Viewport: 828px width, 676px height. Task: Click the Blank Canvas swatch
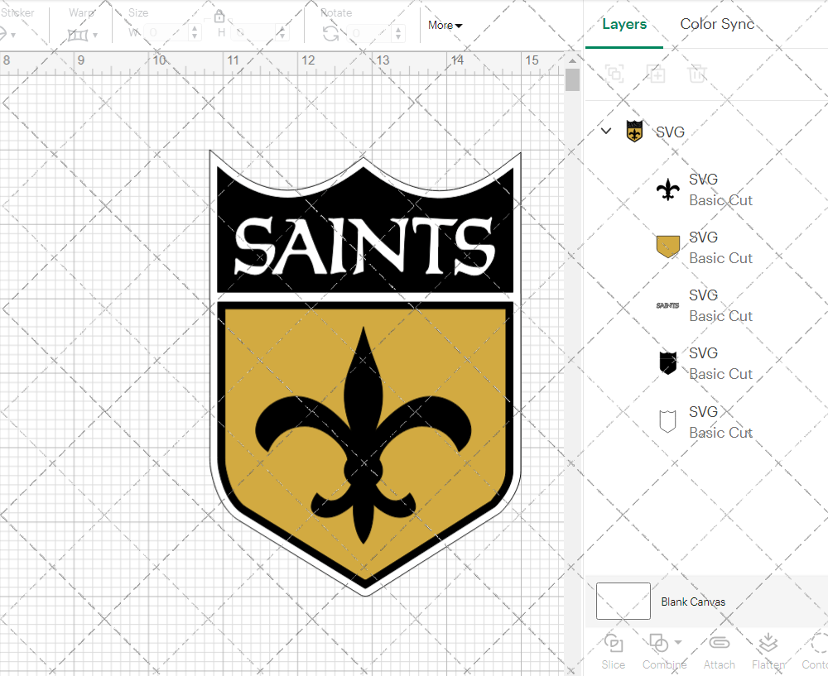point(623,601)
